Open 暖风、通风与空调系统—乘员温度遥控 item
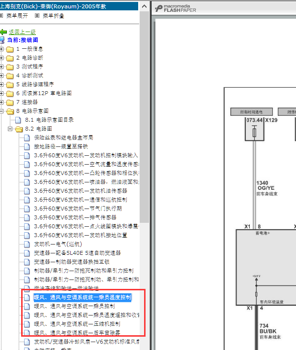Screen dimensions: 296x350 [x=87, y=315]
